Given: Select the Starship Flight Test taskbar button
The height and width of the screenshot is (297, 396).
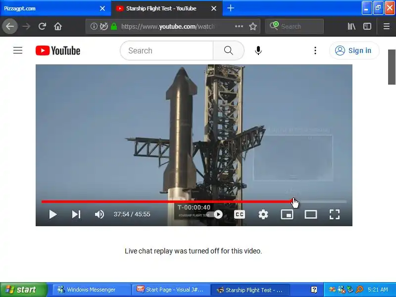Looking at the screenshot, I should [x=250, y=290].
